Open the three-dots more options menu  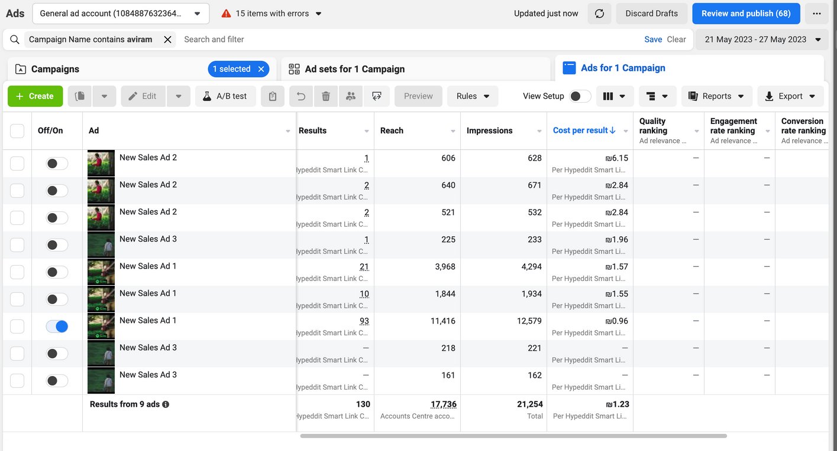[x=817, y=14]
